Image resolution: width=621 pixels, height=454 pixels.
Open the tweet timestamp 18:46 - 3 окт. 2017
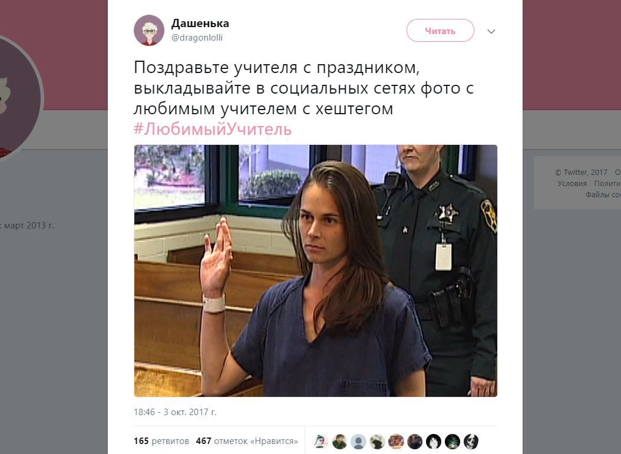(x=175, y=412)
